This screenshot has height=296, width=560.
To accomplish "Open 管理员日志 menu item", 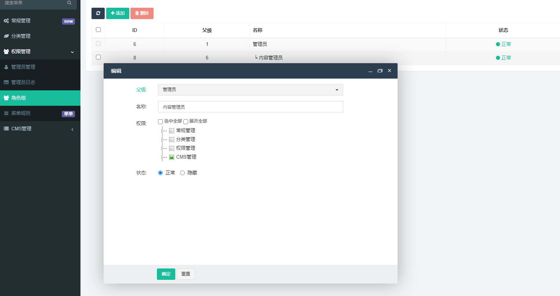I will coord(40,82).
